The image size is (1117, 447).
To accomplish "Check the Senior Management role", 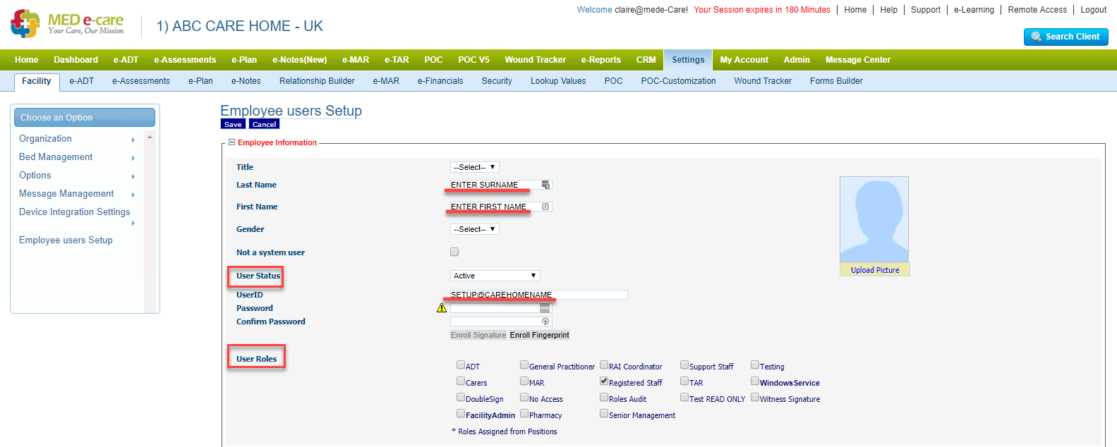I will point(604,414).
